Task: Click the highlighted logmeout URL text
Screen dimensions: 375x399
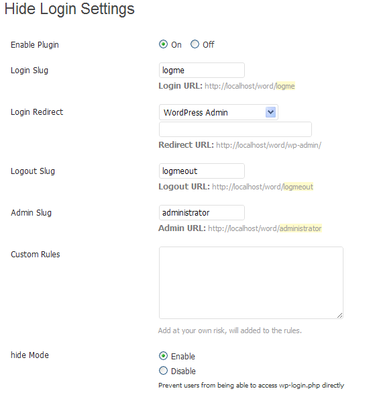Action: [x=298, y=187]
